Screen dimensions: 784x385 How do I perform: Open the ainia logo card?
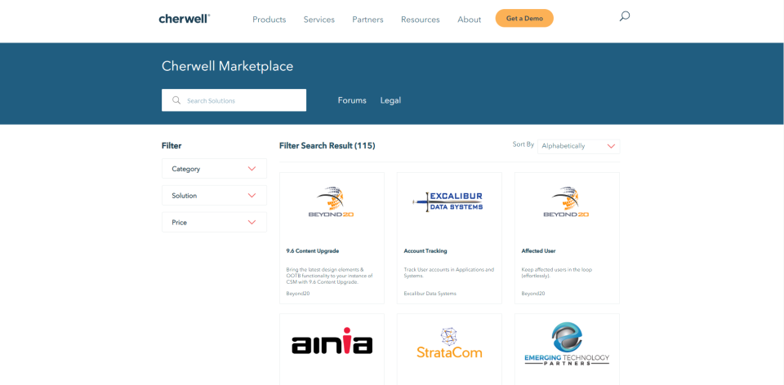(332, 341)
